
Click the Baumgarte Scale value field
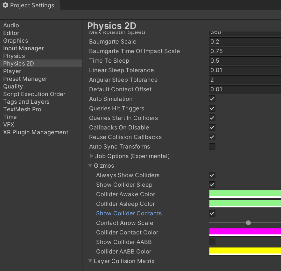(245, 42)
